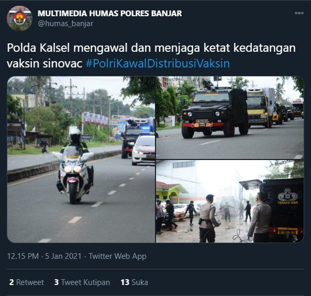This screenshot has height=296, width=311.
Task: Open the #PolriKawalDistribusiVaksin hashtag
Action: [x=158, y=64]
